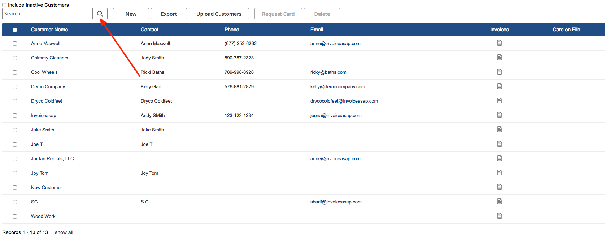The height and width of the screenshot is (246, 610).
Task: Enable Include Inactive Customers checkbox
Action: [x=5, y=5]
